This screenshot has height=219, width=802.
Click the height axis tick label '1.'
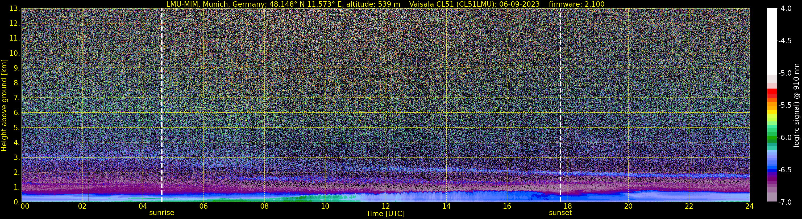click(17, 187)
